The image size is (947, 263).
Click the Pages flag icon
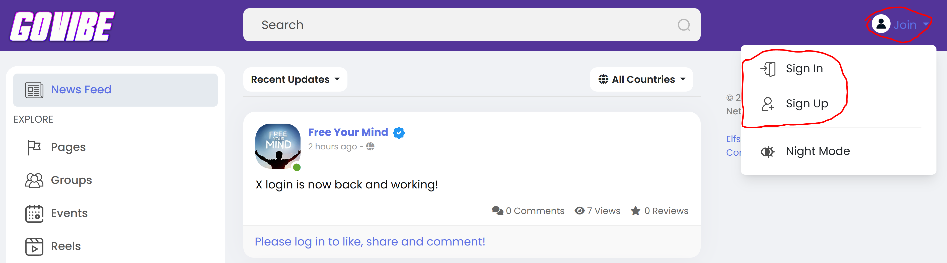click(34, 147)
